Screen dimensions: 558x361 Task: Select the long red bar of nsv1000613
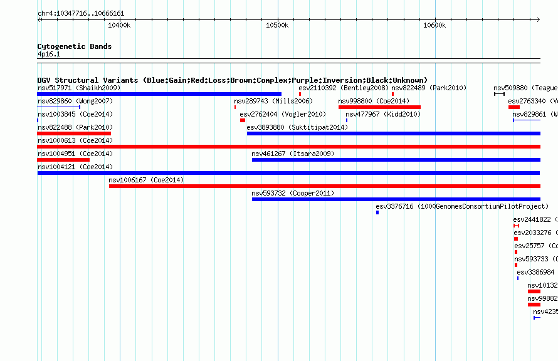[288, 147]
